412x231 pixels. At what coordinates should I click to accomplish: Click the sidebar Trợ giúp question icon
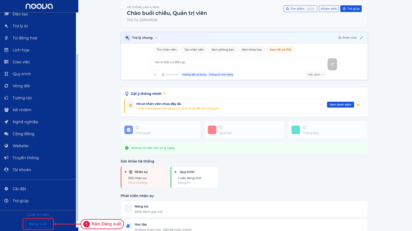pos(6,201)
